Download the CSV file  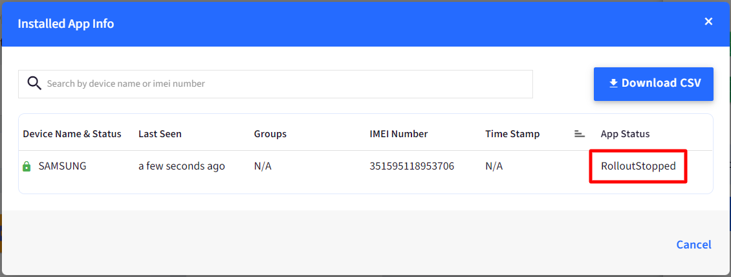point(653,83)
